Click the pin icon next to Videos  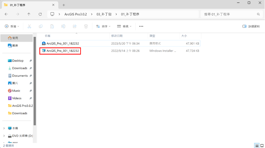point(31,98)
